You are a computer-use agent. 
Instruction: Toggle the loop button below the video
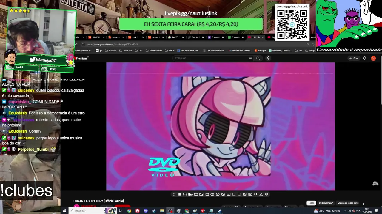[x=174, y=194]
